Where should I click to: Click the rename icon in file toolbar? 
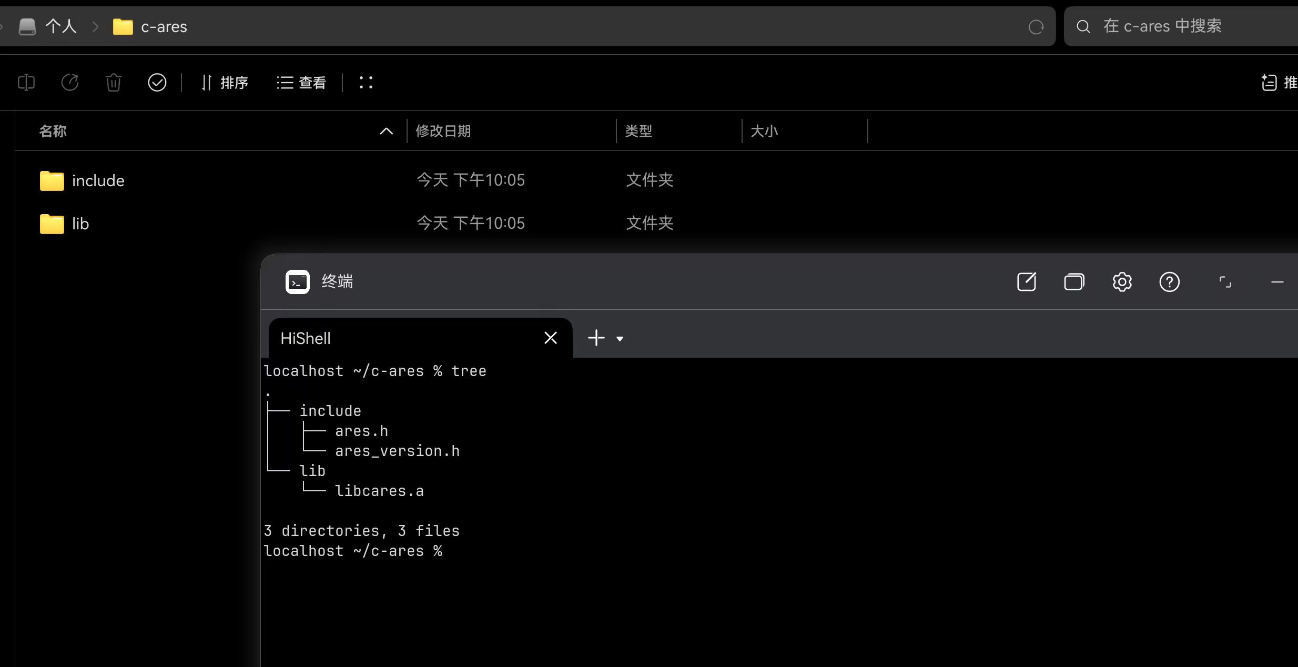pyautogui.click(x=26, y=83)
